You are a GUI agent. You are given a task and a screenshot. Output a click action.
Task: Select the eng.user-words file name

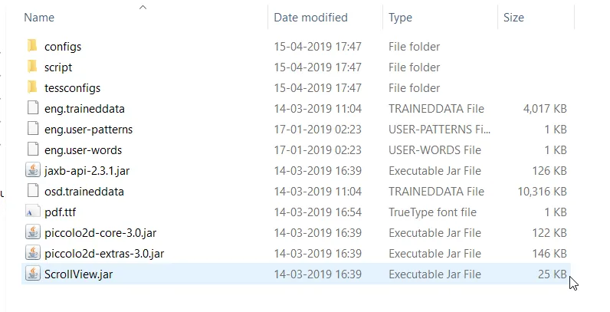(83, 149)
